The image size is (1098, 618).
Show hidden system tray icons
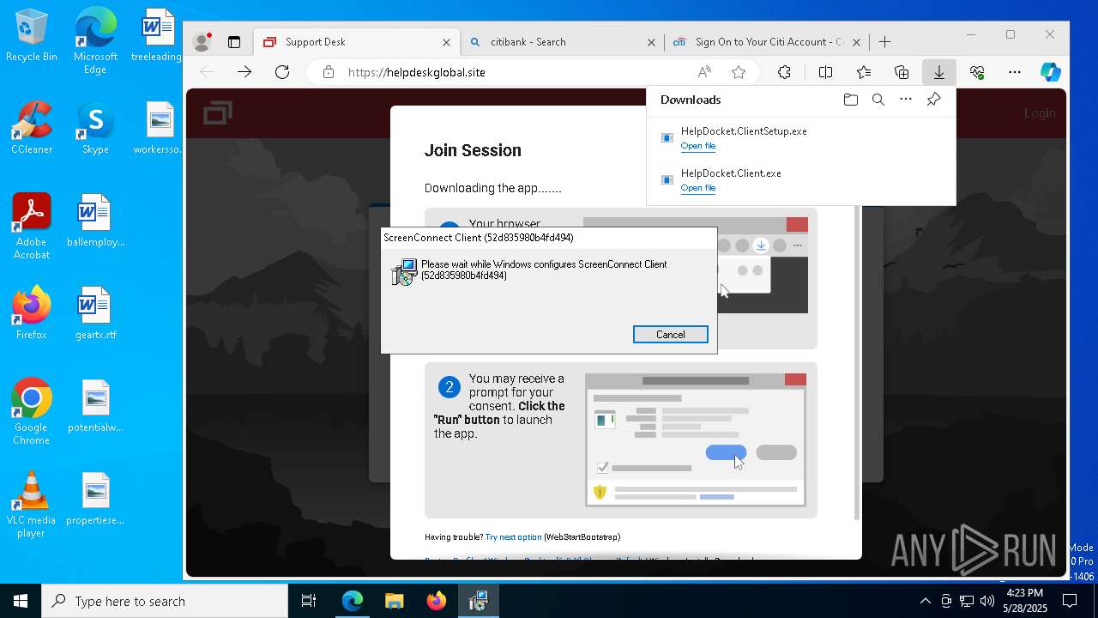pyautogui.click(x=925, y=601)
